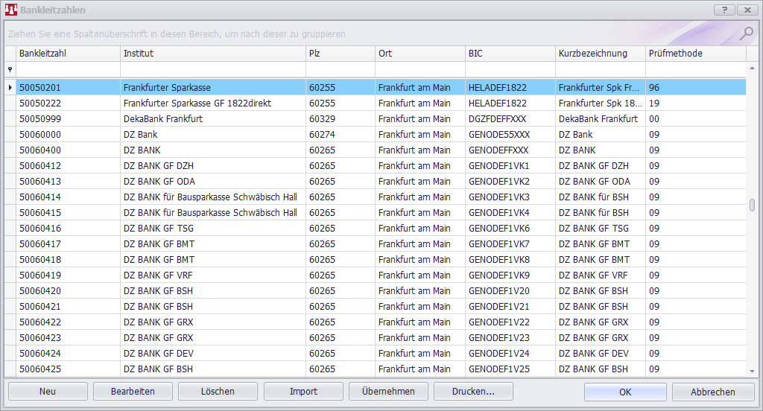Close the Bankleitzahlen dialog
The height and width of the screenshot is (411, 763).
pos(747,10)
